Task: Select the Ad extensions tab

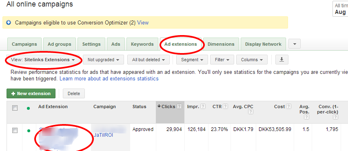Action: [181, 44]
